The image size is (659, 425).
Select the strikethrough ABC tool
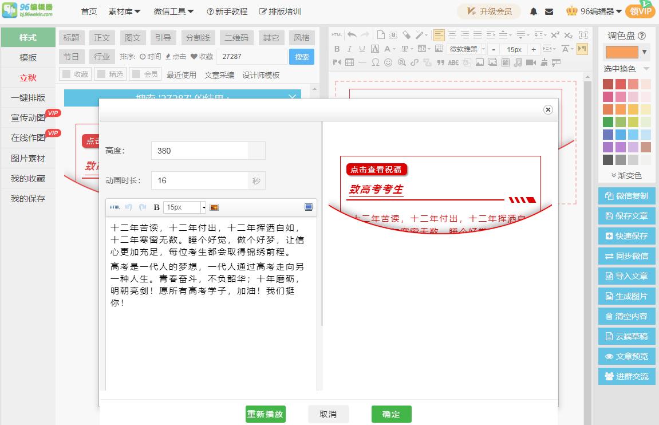point(452,62)
